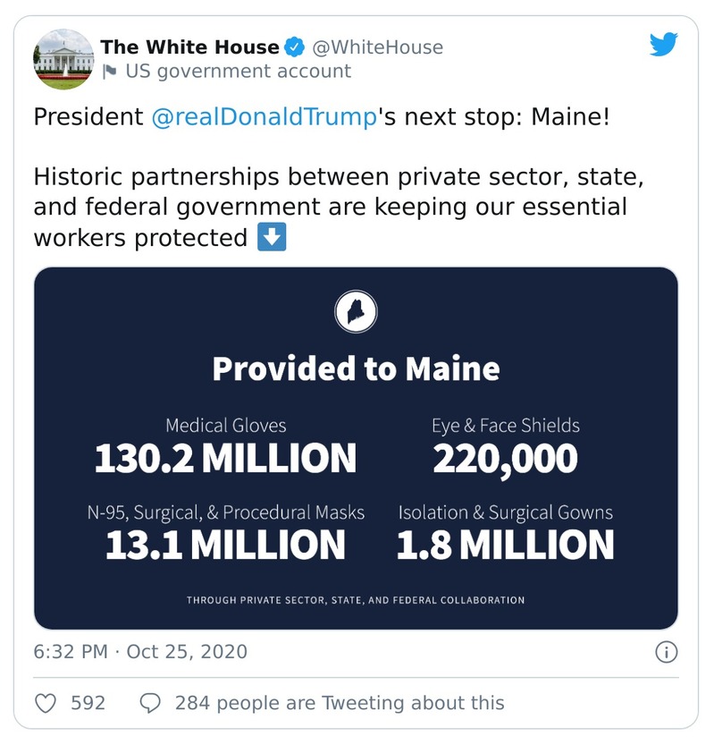714x745 pixels.
Task: Click the "Provided to Maine" image heading
Action: click(x=356, y=368)
